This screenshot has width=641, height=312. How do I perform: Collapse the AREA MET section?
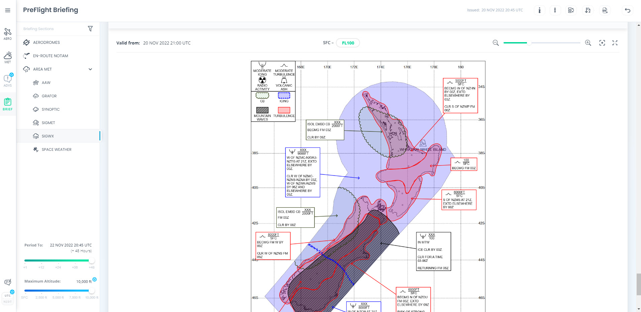point(90,69)
